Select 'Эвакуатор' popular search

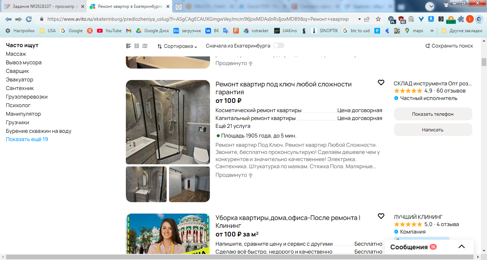20,80
